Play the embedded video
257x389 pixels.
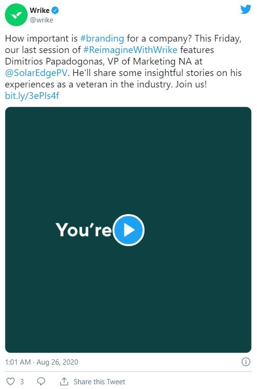click(x=128, y=230)
